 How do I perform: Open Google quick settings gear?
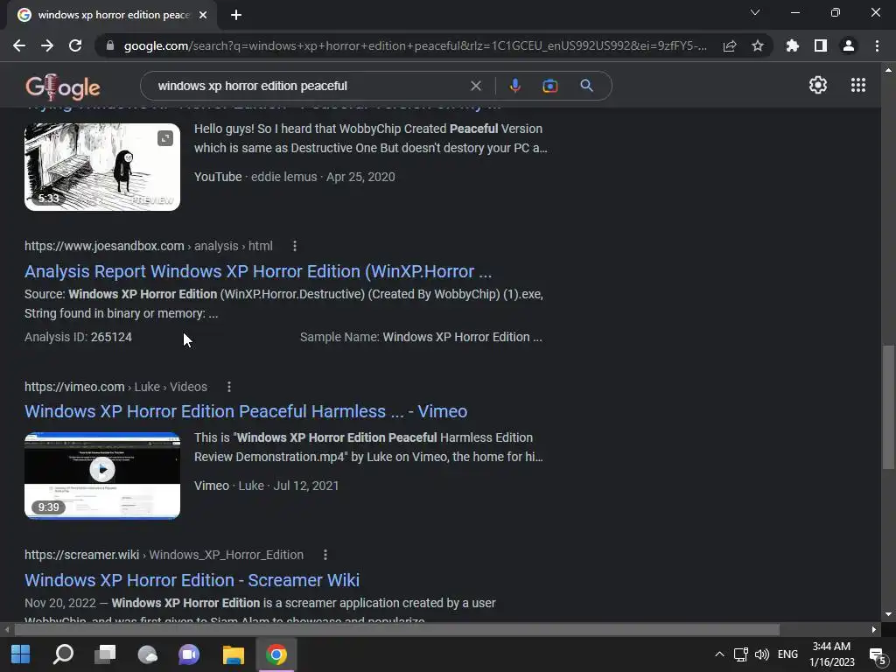tap(818, 85)
